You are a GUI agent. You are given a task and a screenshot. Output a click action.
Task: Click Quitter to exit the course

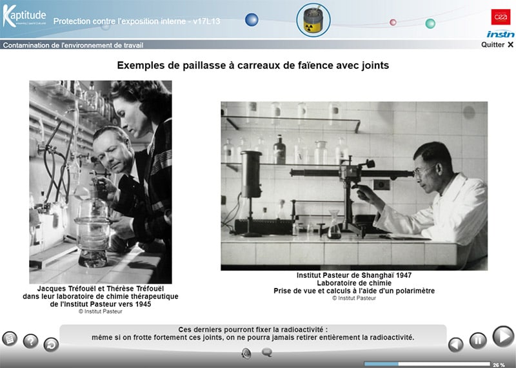(x=497, y=45)
